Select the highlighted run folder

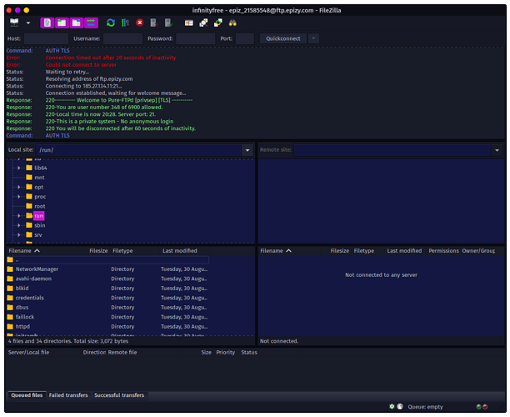38,216
